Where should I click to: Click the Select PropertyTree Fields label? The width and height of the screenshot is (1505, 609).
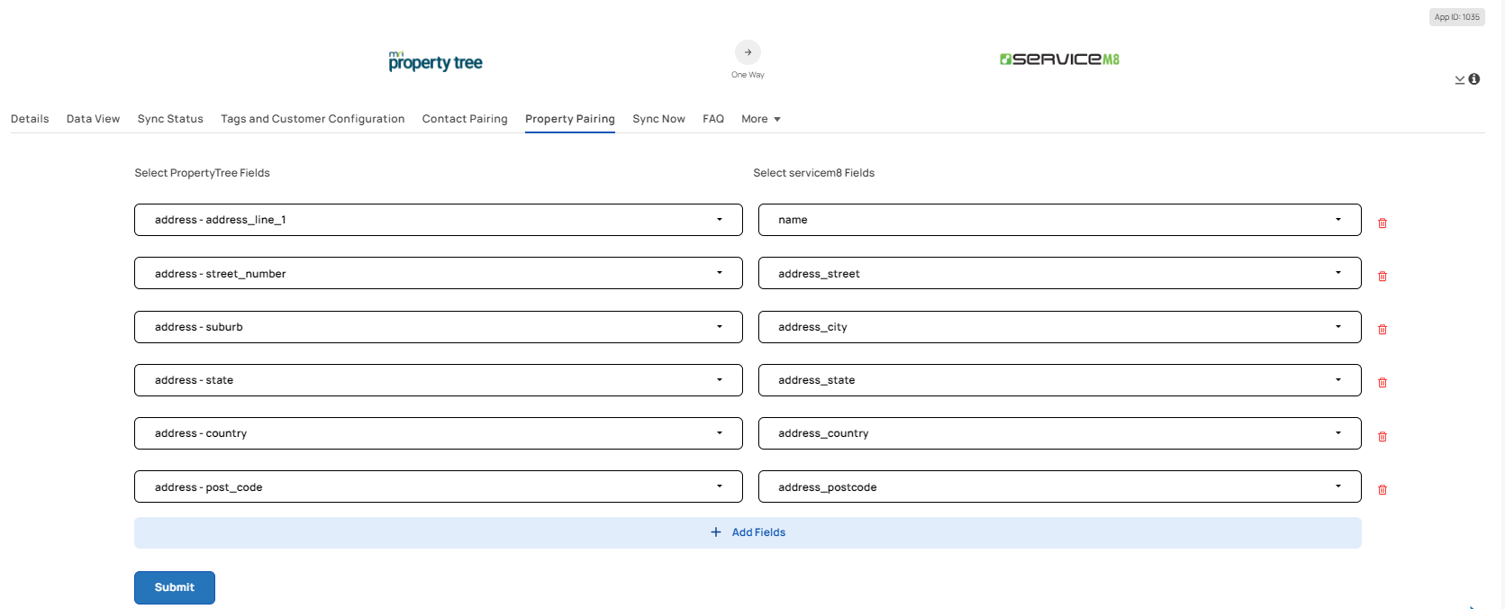(202, 173)
